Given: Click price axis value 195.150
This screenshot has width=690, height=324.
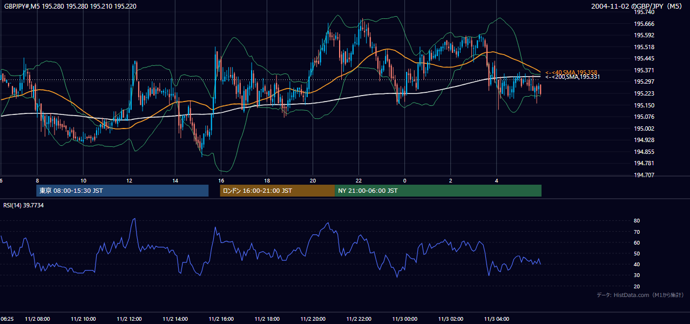Looking at the screenshot, I should pyautogui.click(x=644, y=105).
